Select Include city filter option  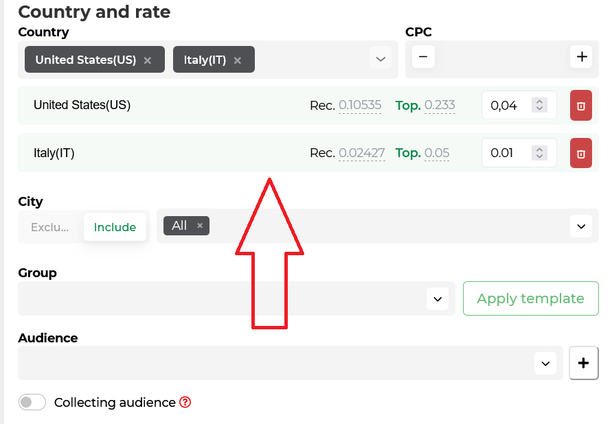click(x=115, y=227)
